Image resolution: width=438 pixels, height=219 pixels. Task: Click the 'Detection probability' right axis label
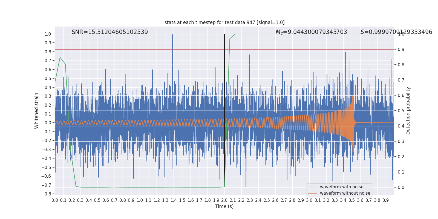coord(408,111)
